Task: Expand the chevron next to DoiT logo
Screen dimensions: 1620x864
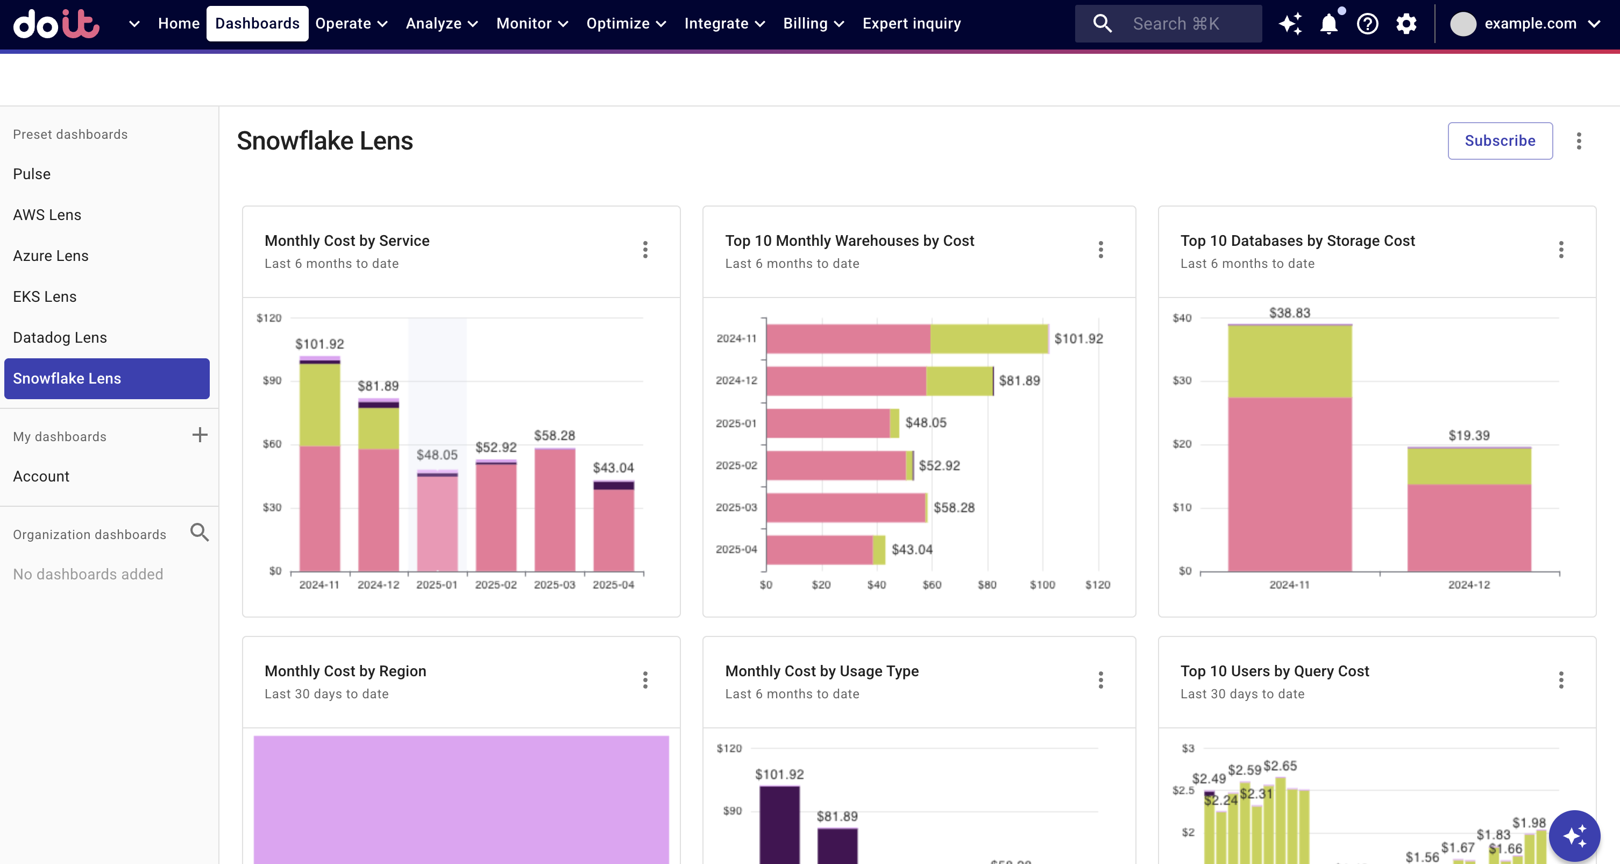Action: point(134,24)
